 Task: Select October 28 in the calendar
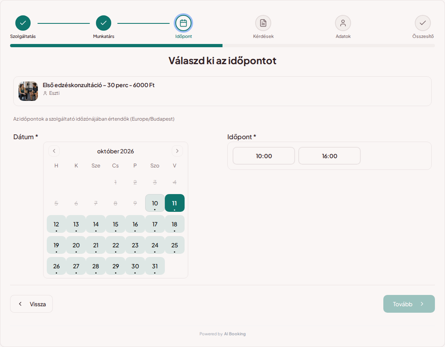[x=96, y=266]
